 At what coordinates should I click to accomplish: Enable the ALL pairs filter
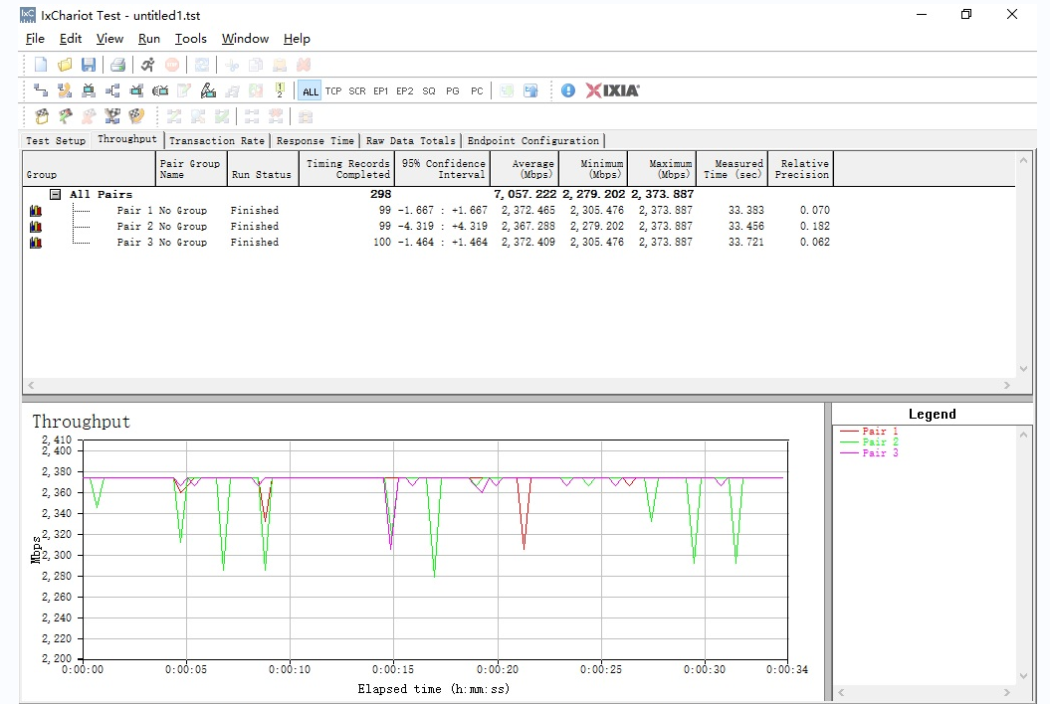coord(311,91)
